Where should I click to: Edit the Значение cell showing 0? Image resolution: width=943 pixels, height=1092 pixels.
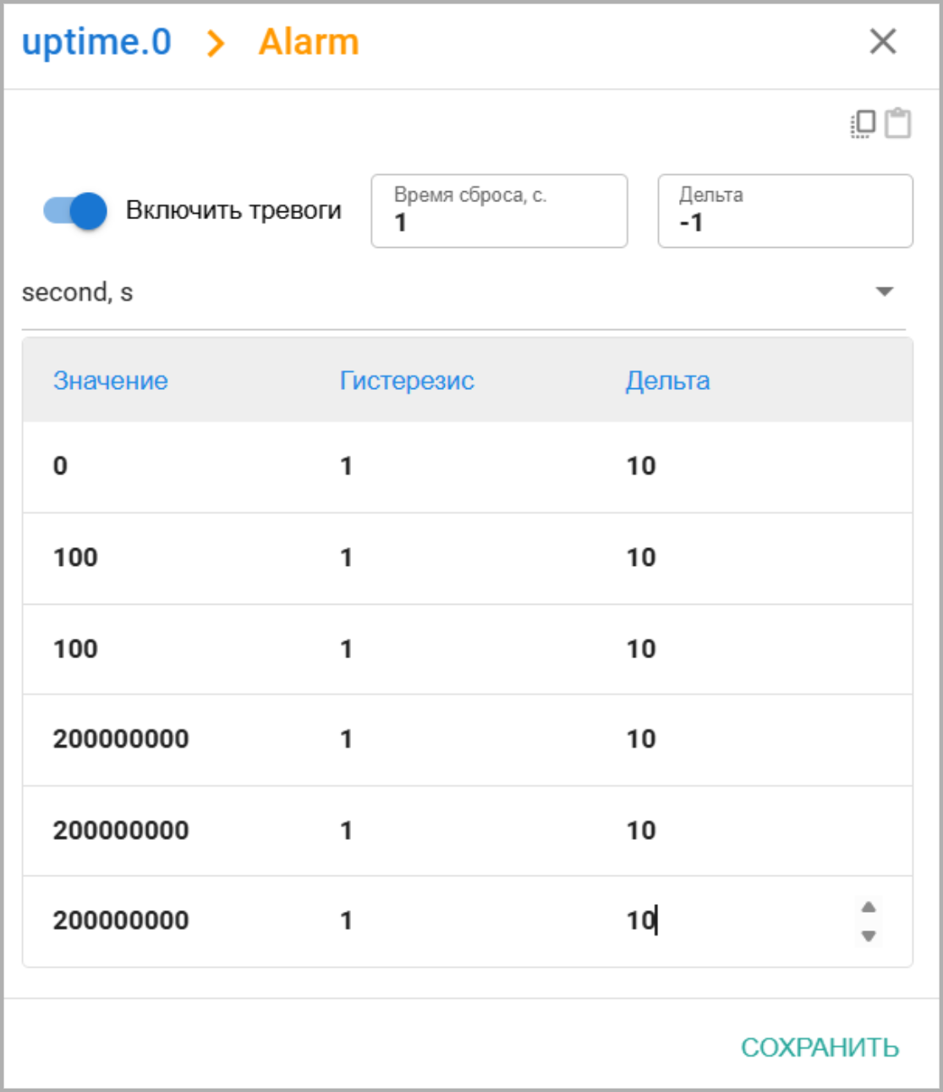coord(61,466)
